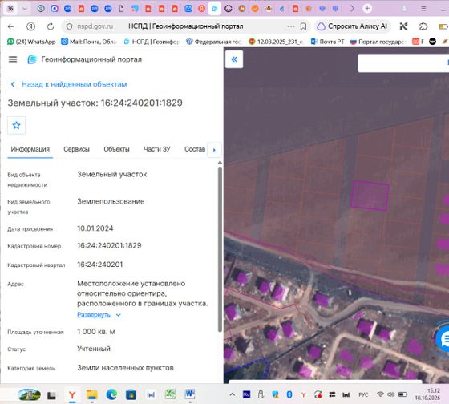Open a new browser tab with plus
Image resolution: width=449 pixels, height=404 pixels.
tap(367, 9)
